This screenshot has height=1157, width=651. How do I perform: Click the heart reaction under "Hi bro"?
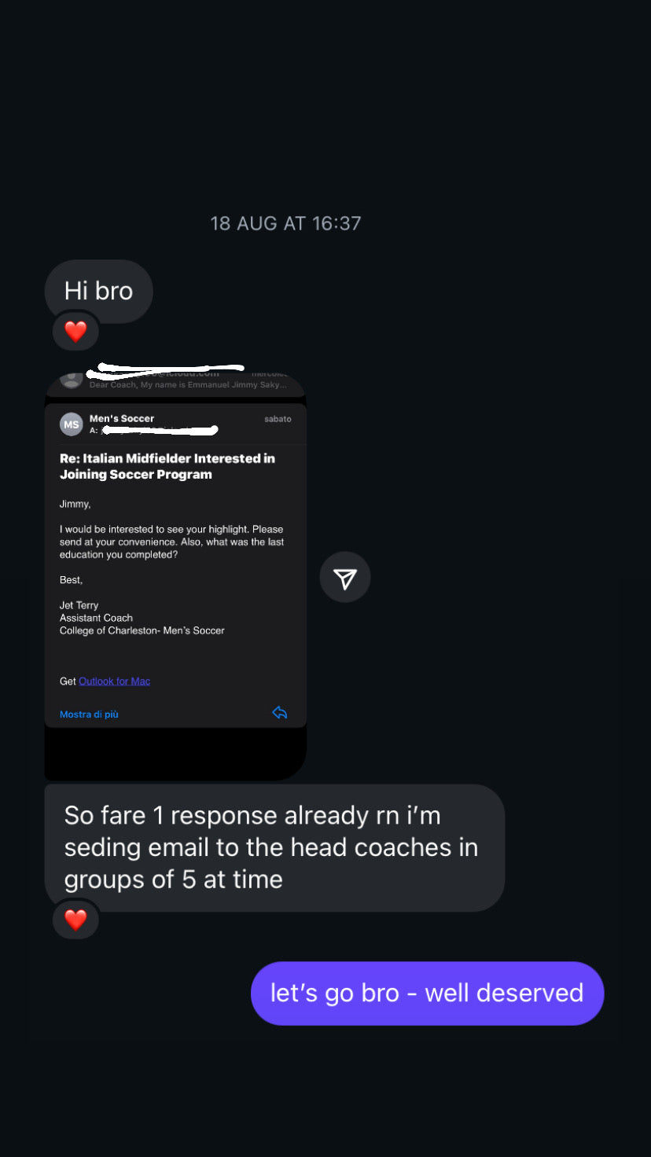[x=75, y=332]
